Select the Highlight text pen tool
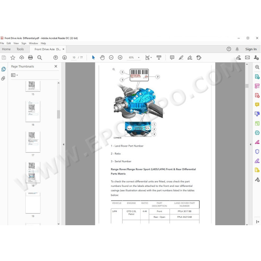 pos(181,57)
